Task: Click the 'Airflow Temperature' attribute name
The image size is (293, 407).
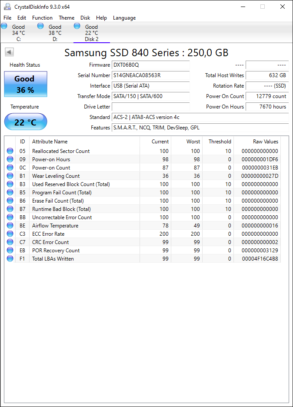Action: [x=55, y=226]
